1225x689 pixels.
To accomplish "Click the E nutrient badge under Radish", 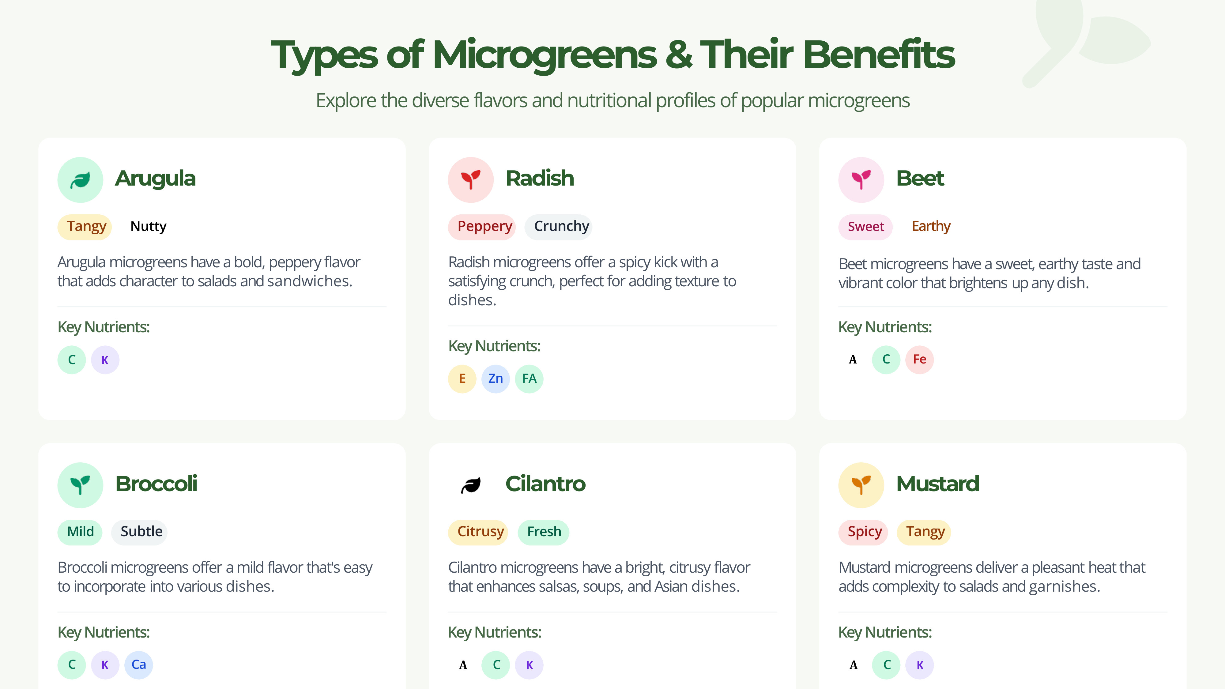I will click(x=462, y=378).
